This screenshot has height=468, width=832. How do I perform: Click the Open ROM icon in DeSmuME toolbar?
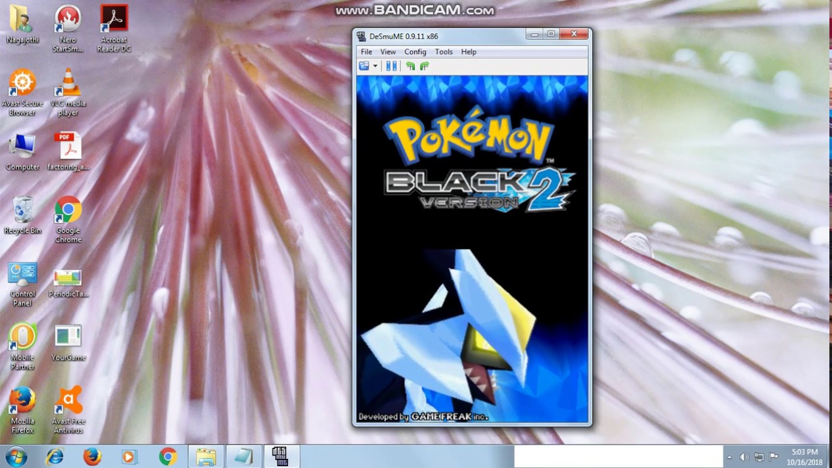[x=364, y=66]
